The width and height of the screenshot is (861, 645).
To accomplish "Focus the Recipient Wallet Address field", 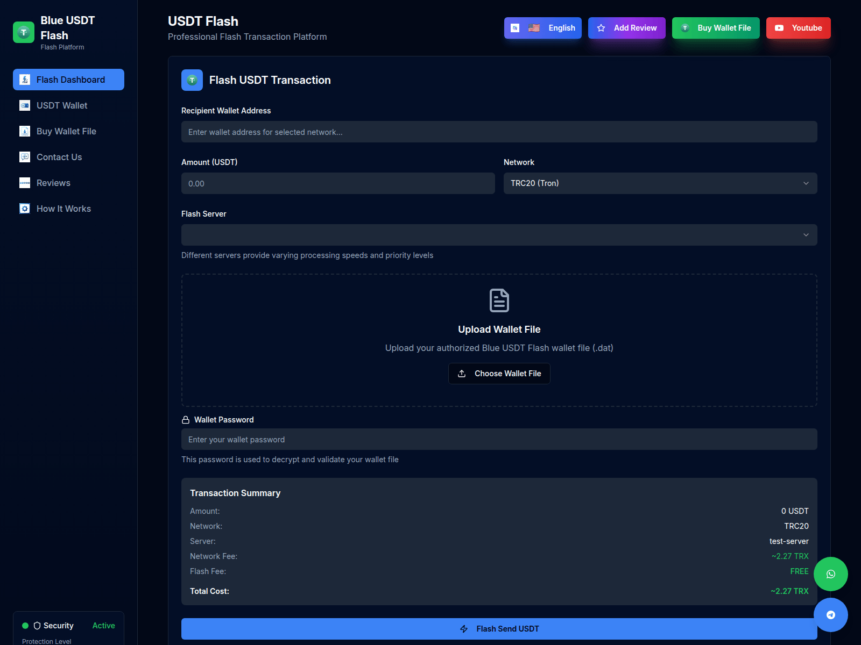I will (499, 132).
